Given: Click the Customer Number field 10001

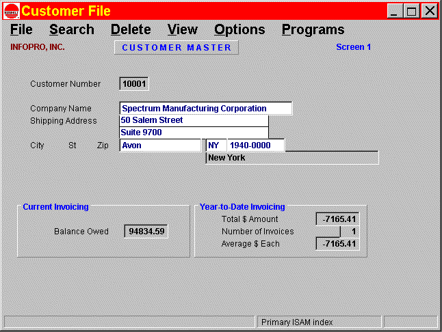Looking at the screenshot, I should (x=134, y=84).
